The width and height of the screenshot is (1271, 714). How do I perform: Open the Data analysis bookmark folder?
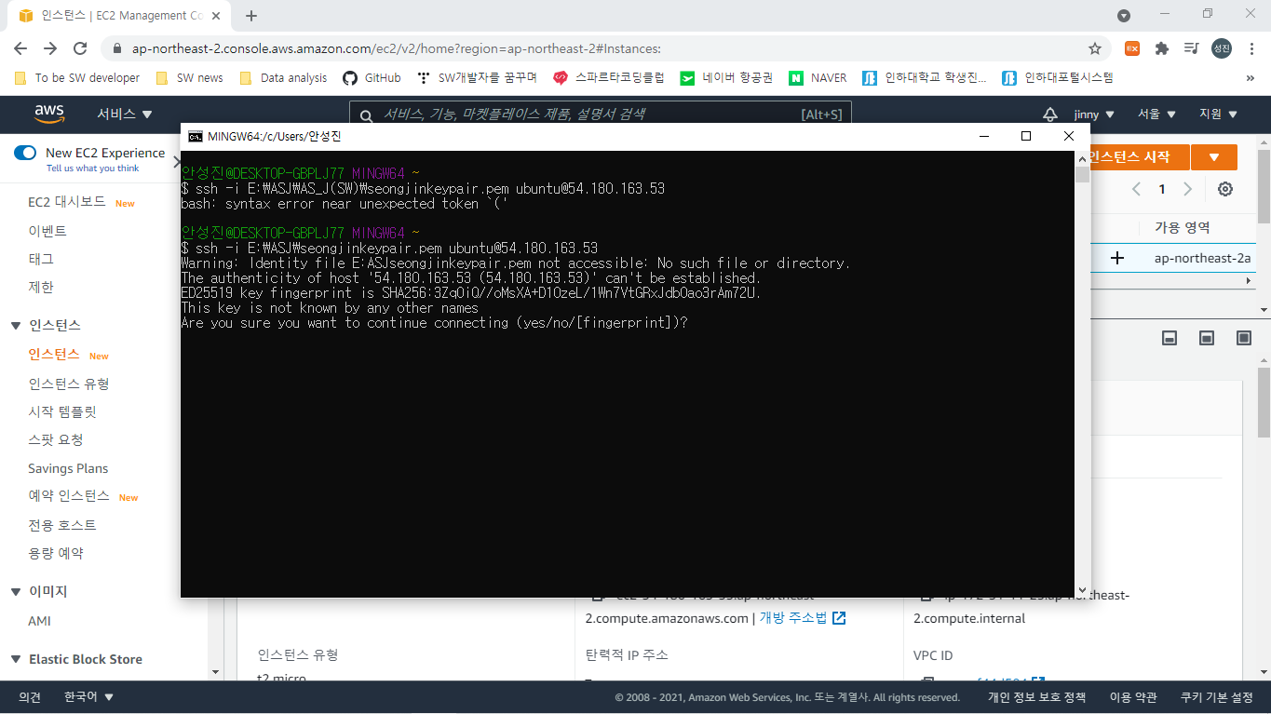pyautogui.click(x=284, y=78)
